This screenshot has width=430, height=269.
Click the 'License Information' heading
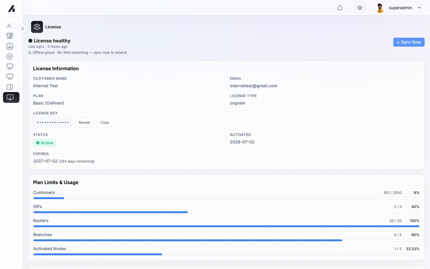[x=56, y=69]
